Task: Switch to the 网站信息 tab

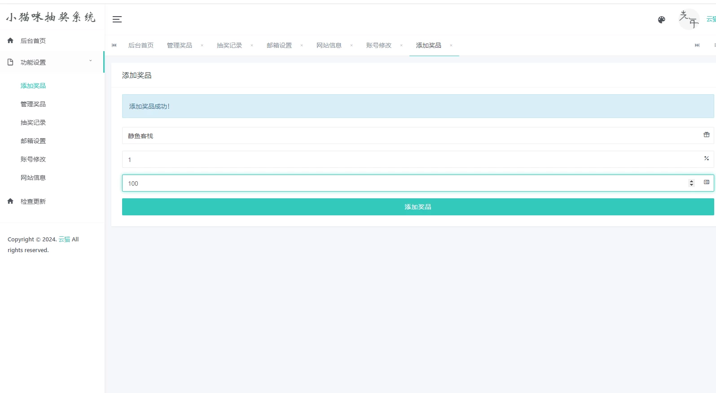Action: [x=329, y=45]
